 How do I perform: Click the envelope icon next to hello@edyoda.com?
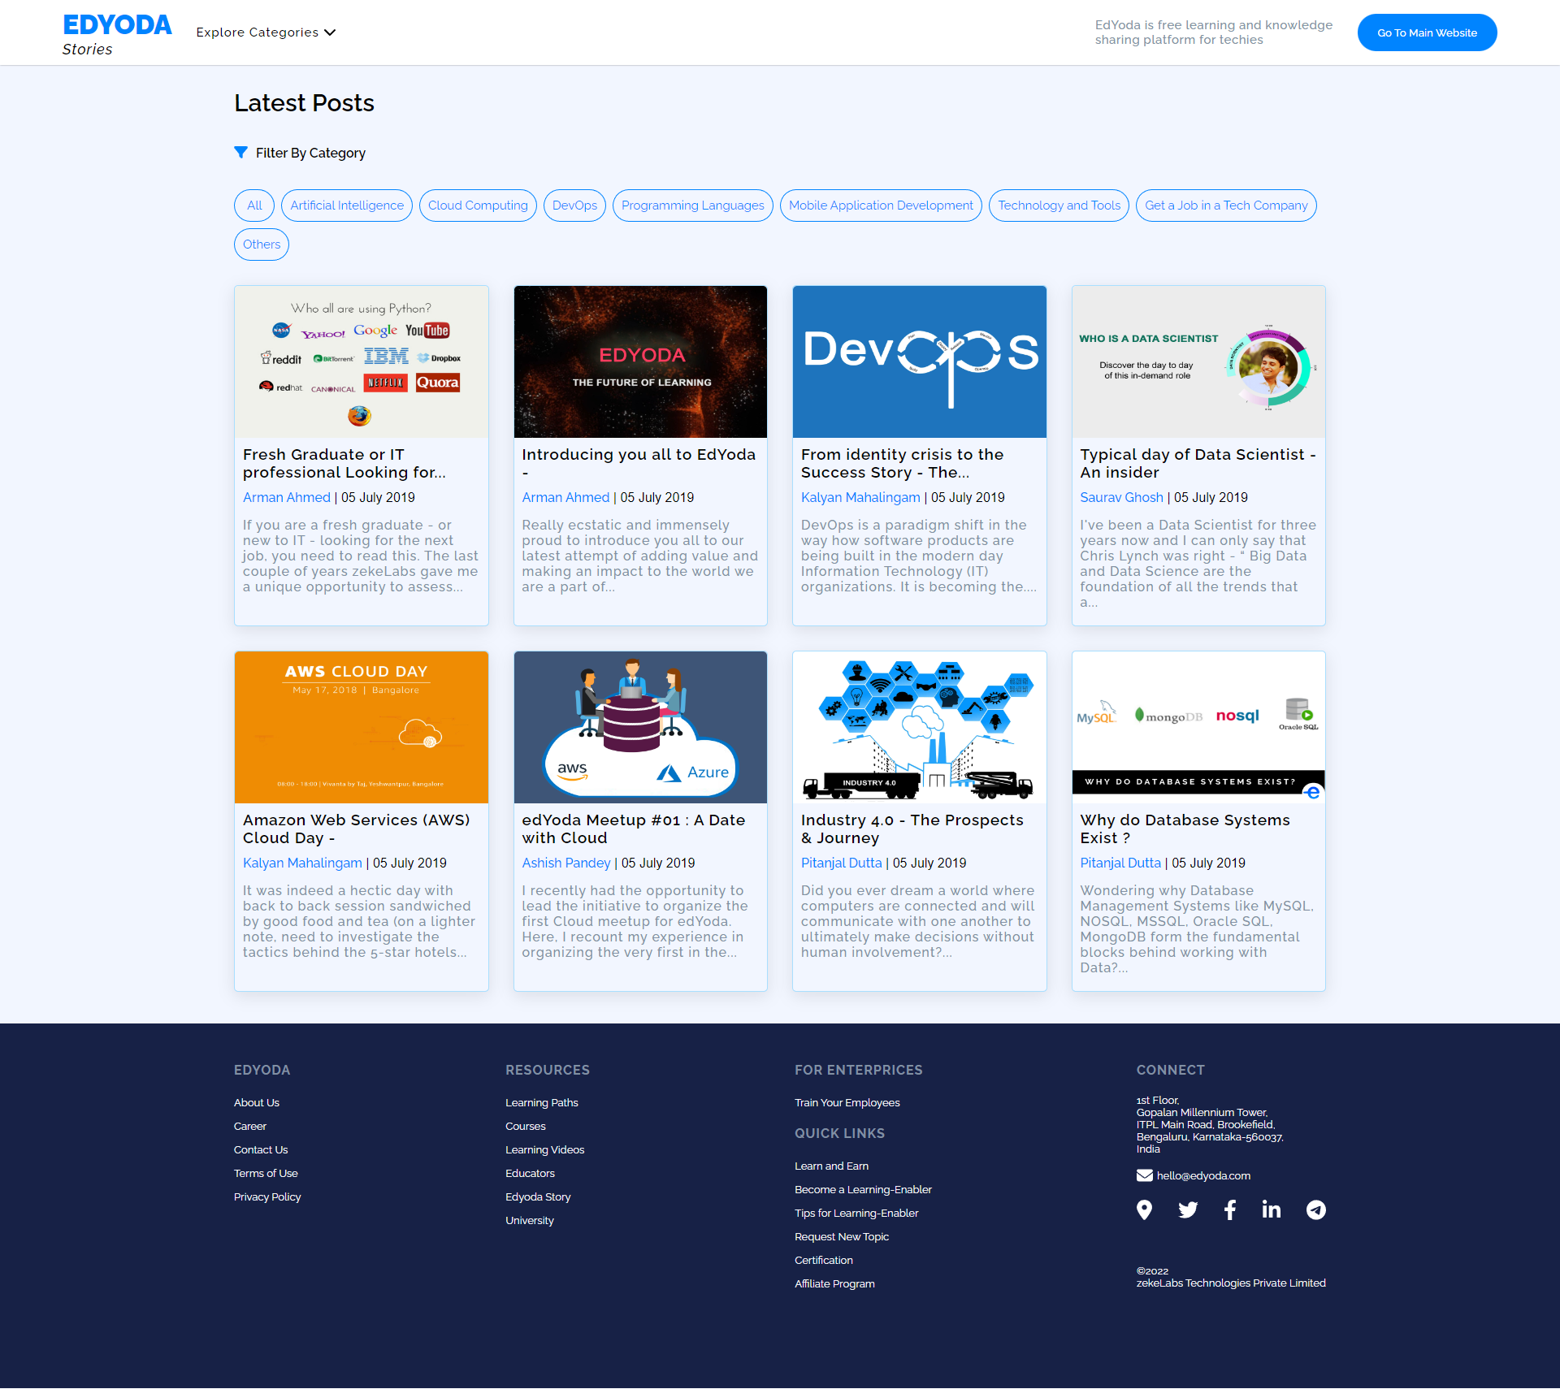pos(1145,1175)
